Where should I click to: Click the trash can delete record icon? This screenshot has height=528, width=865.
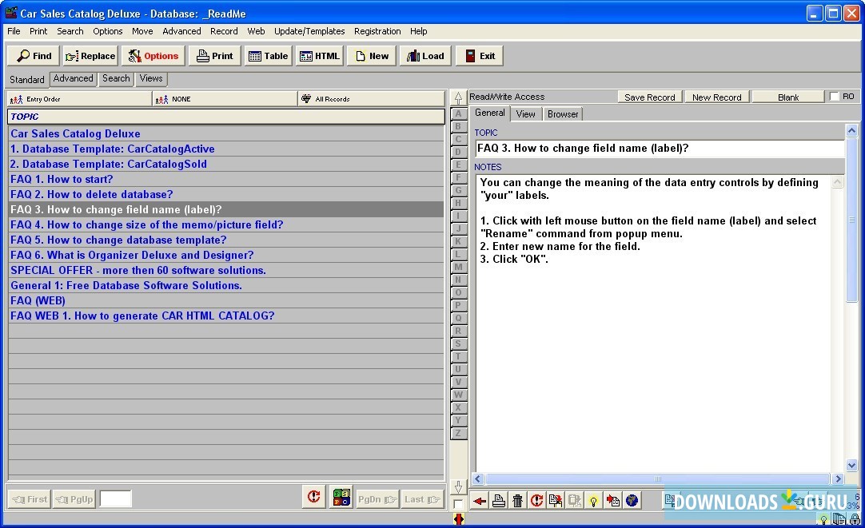(x=517, y=501)
